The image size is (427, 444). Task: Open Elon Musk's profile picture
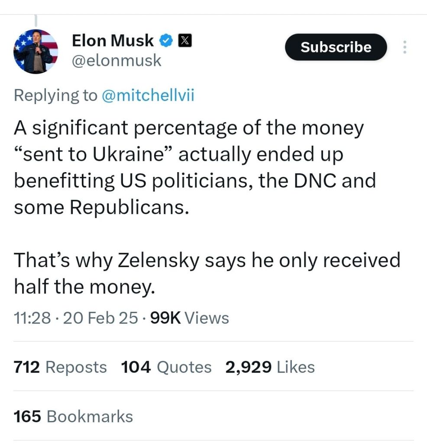[36, 51]
